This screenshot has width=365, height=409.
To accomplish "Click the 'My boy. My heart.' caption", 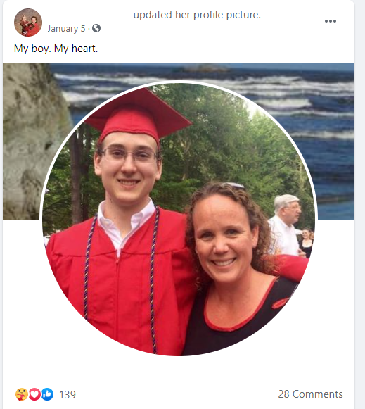I will click(x=56, y=49).
